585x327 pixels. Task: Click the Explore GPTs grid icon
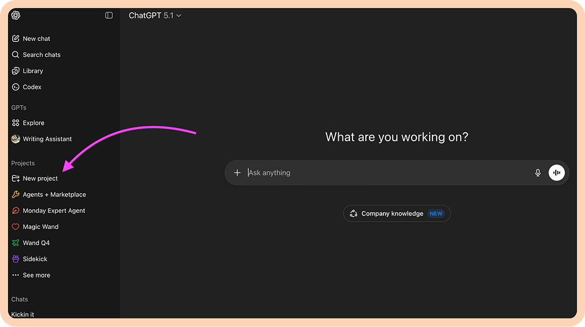click(x=15, y=123)
